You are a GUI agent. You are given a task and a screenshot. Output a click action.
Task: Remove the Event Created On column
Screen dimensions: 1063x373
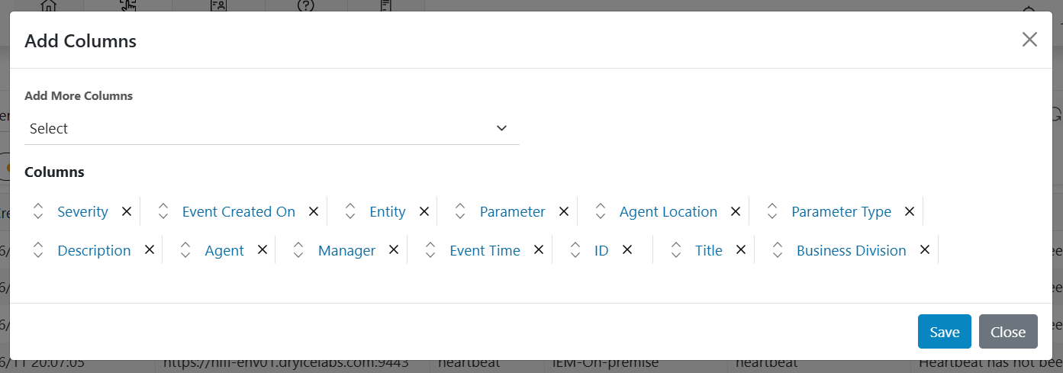[313, 211]
